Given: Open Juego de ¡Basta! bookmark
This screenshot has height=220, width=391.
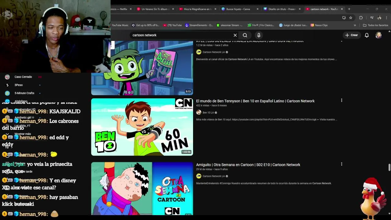Looking at the screenshot, I should tap(293, 25).
